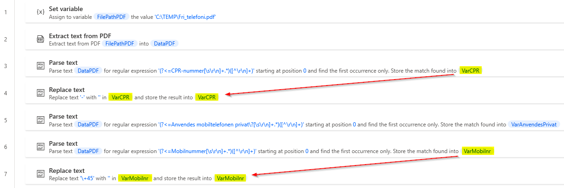Click the VarAnvendesPrivat variable chip

pos(534,125)
